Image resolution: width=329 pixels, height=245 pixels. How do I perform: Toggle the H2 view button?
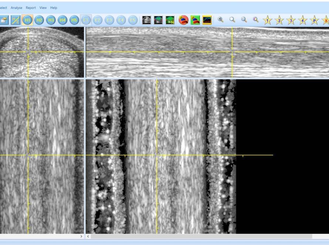[39, 20]
